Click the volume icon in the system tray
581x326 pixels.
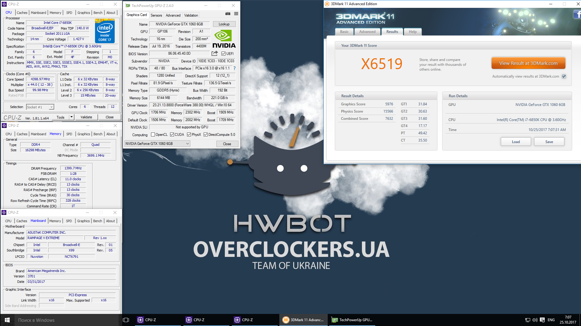point(535,320)
